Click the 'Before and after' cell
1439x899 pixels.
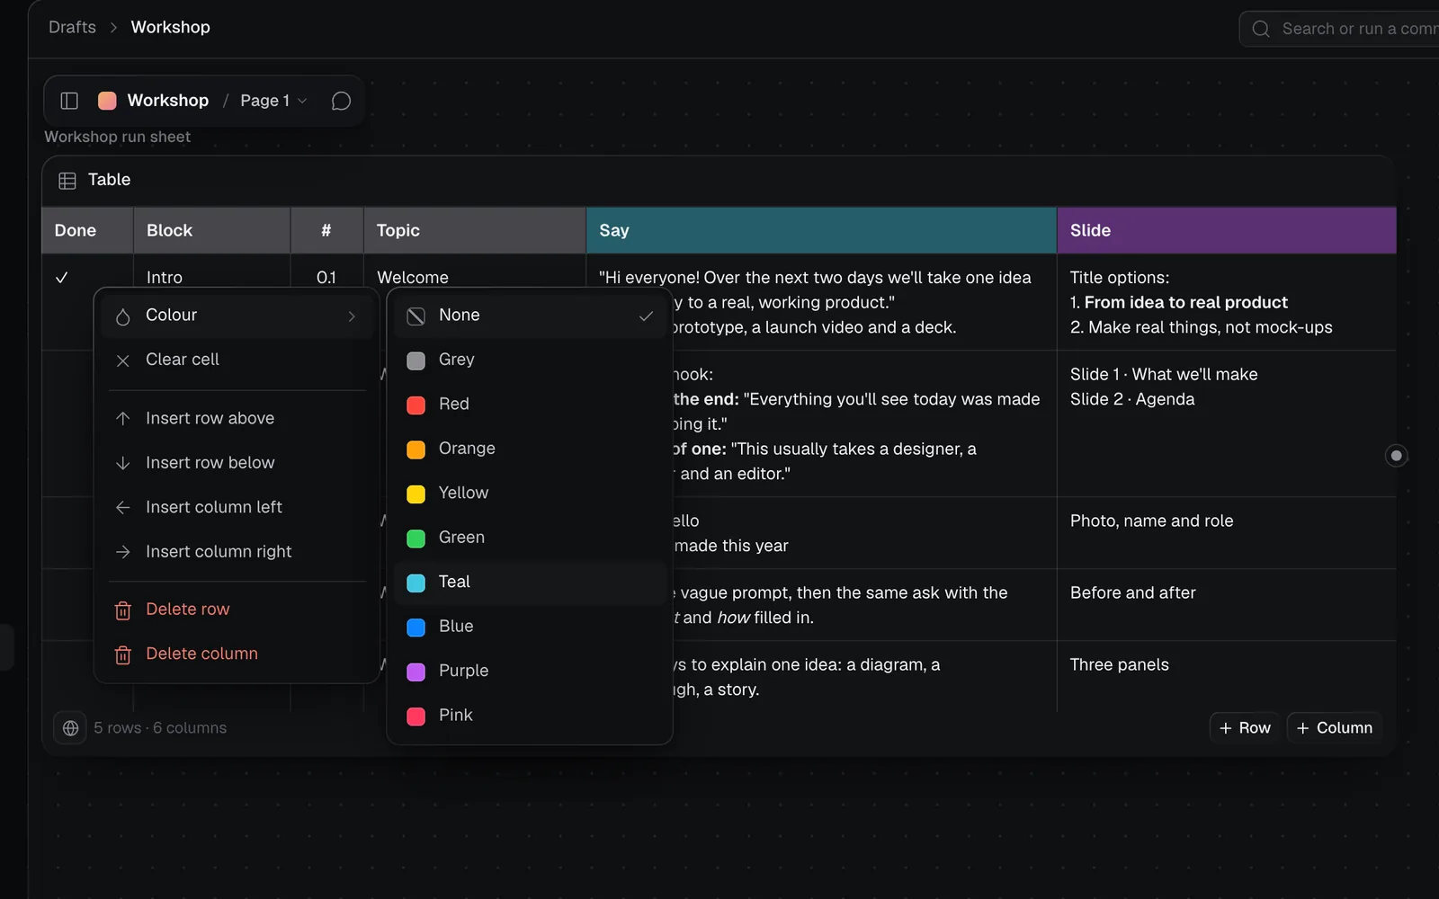pos(1227,605)
